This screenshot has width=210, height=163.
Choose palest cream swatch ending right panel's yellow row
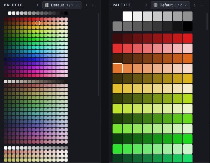(188, 88)
